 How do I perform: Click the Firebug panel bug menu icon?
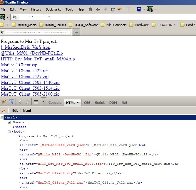[4, 101]
